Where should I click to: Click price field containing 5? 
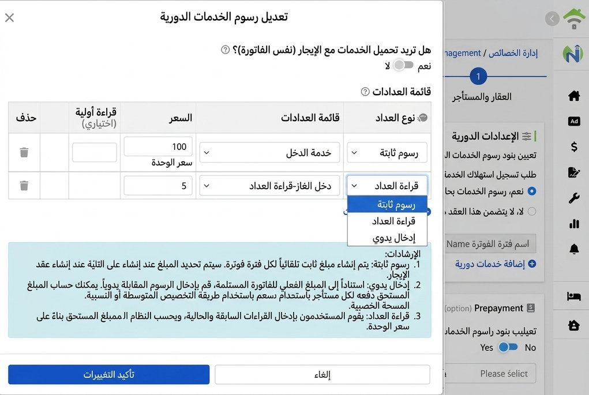click(157, 186)
